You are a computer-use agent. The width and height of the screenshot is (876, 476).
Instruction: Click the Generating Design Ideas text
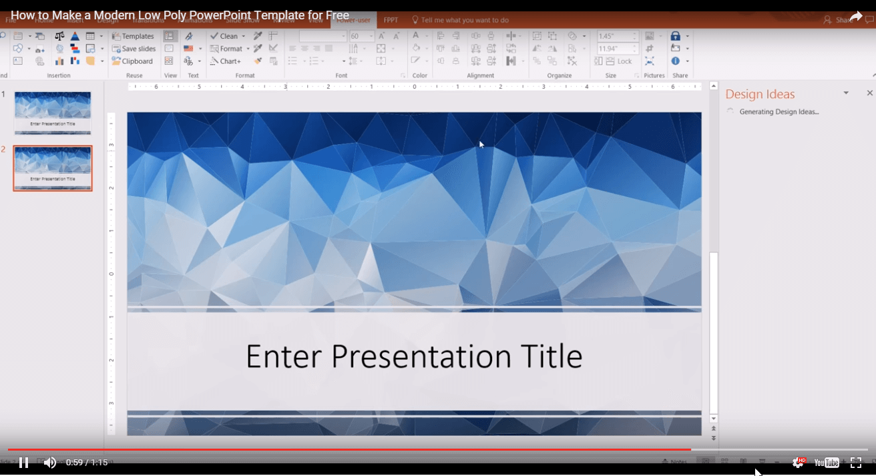pos(779,111)
